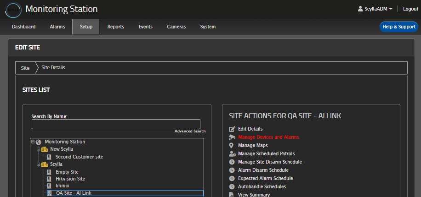This screenshot has height=197, width=421.
Task: Click the Search By Name input field
Action: pyautogui.click(x=116, y=124)
